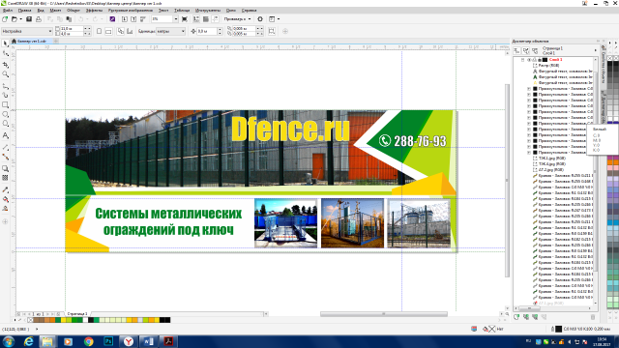Click the nudge offset input field

tap(206, 31)
